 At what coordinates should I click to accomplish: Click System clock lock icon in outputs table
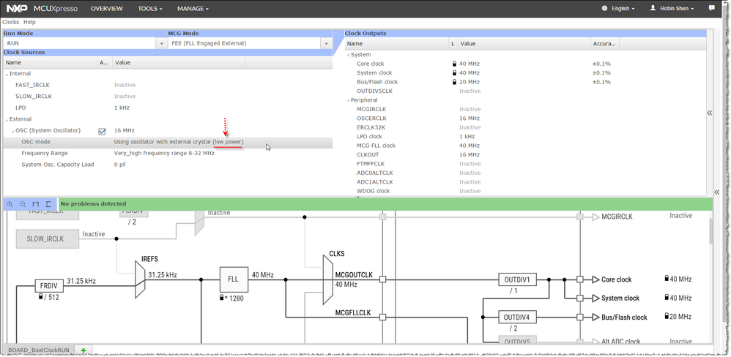(454, 73)
